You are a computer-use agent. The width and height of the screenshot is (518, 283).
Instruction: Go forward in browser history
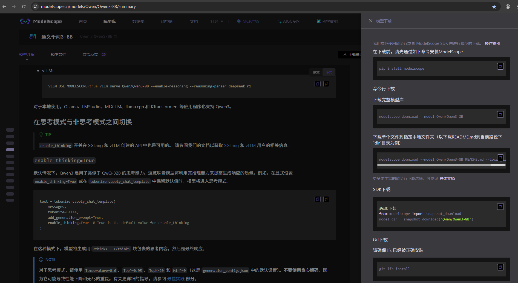click(x=14, y=7)
